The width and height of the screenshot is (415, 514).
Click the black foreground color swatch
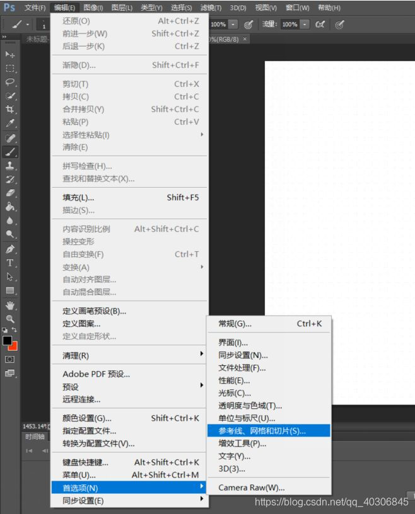click(x=7, y=341)
